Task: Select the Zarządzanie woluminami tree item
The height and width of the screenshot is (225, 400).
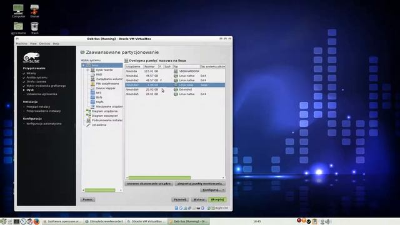Action: (x=109, y=79)
